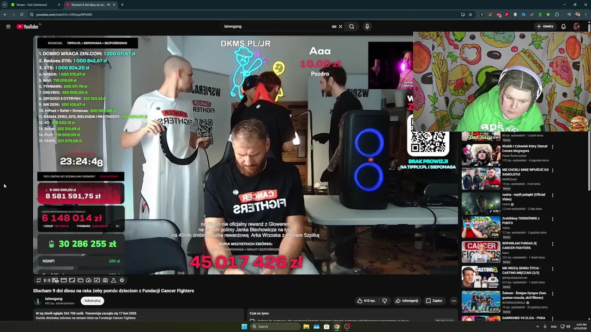
Task: Select the active YouTube 'Słucham 9 dni' tab
Action: pos(90,5)
